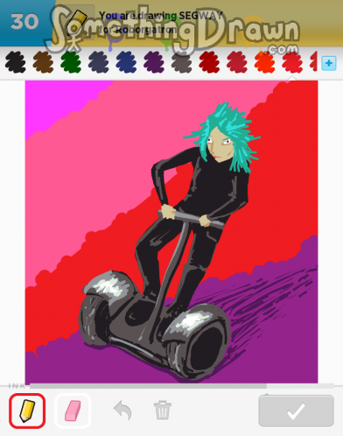This screenshot has width=343, height=436.
Task: Pick the dark green color swatch
Action: tap(71, 62)
